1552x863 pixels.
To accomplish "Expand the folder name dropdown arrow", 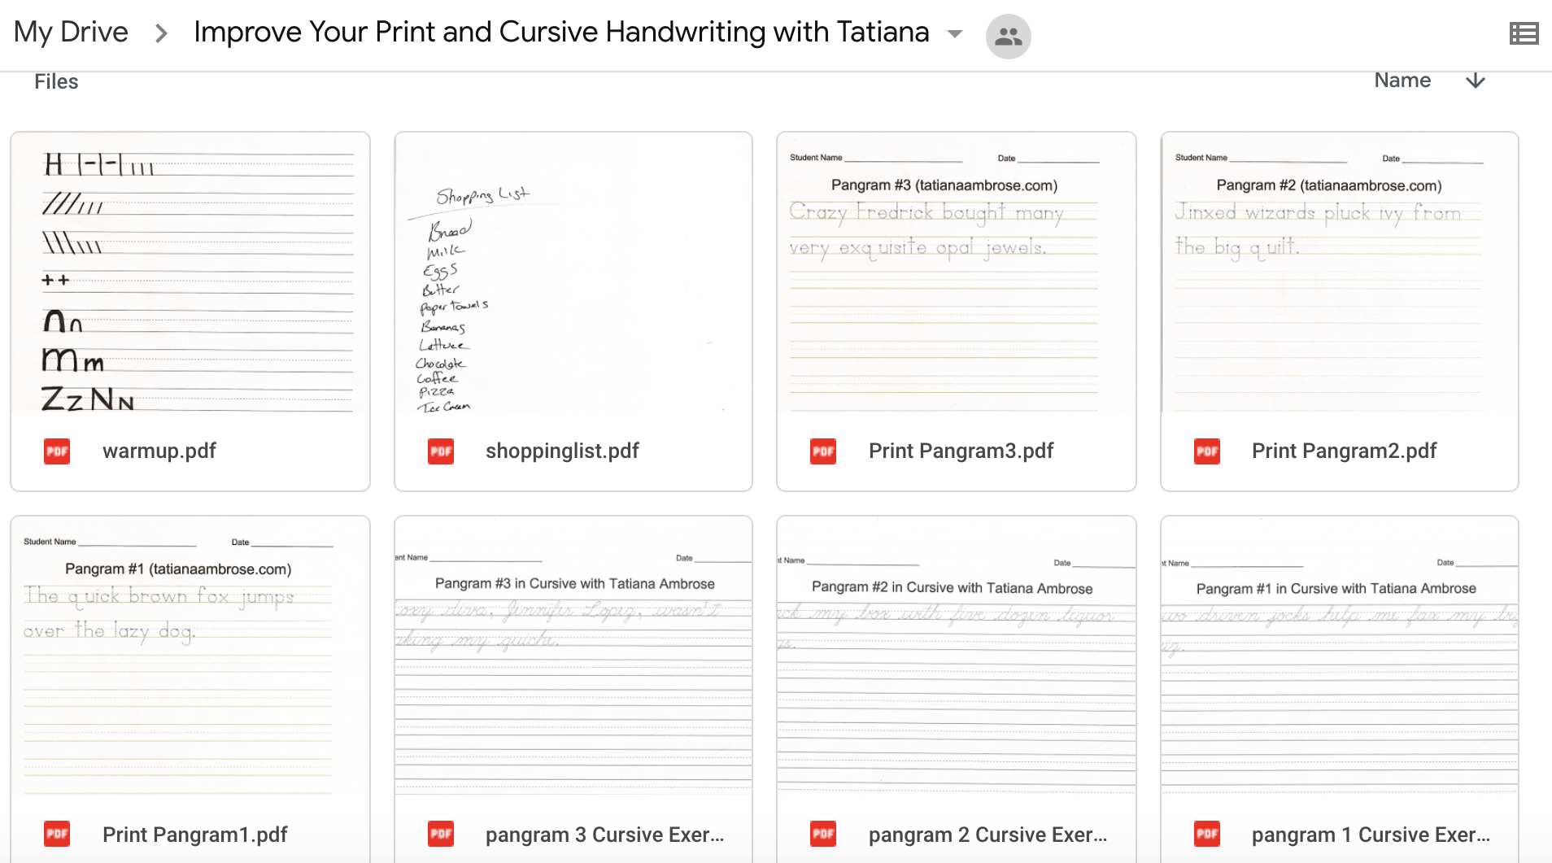I will click(x=955, y=34).
